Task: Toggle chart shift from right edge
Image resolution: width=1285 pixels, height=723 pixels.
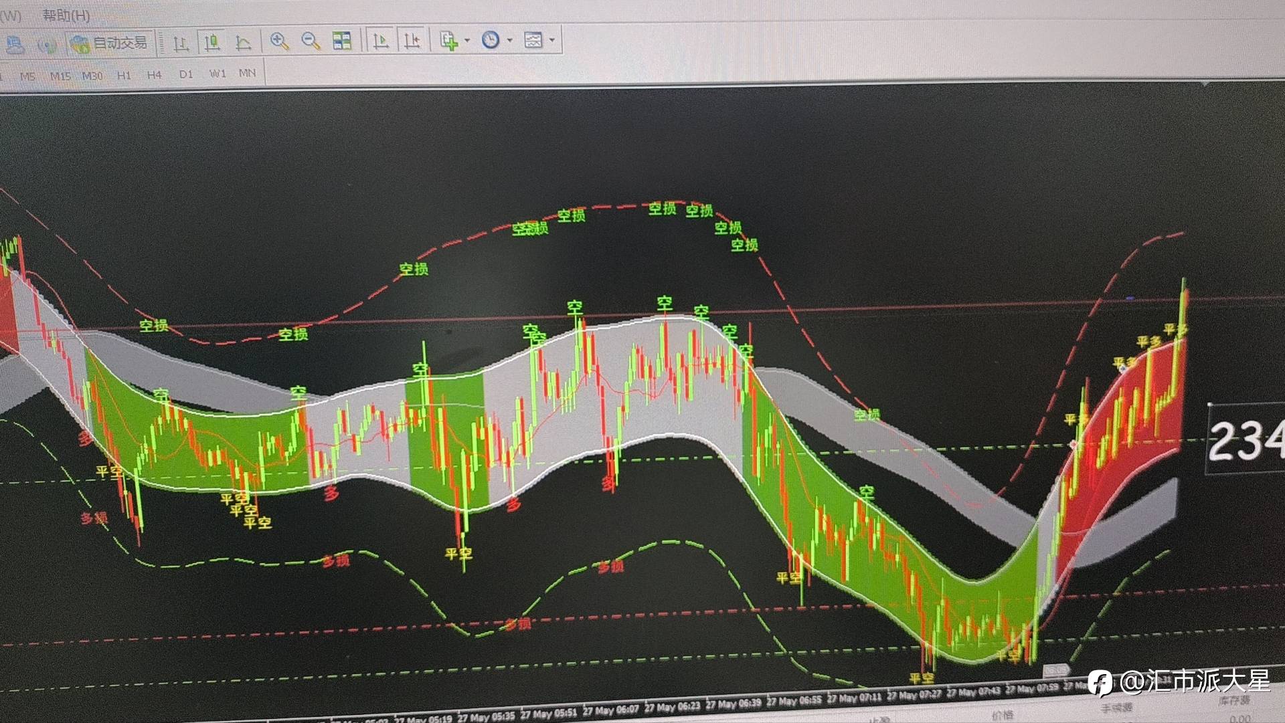Action: [x=412, y=41]
